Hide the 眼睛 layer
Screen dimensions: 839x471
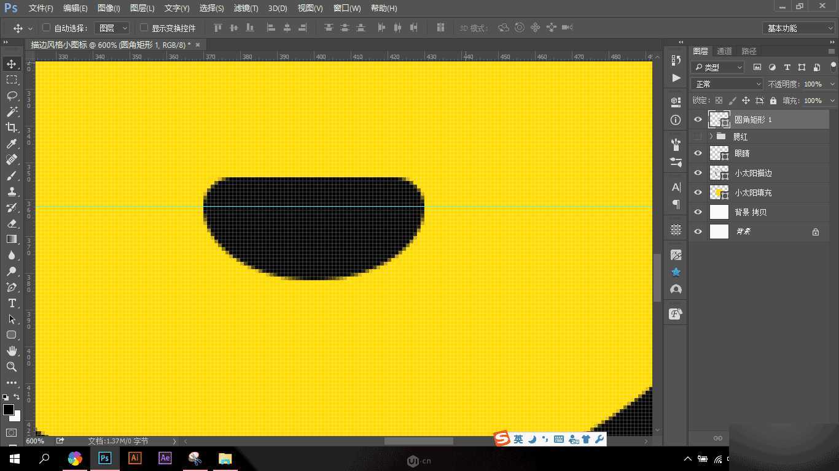coord(698,153)
